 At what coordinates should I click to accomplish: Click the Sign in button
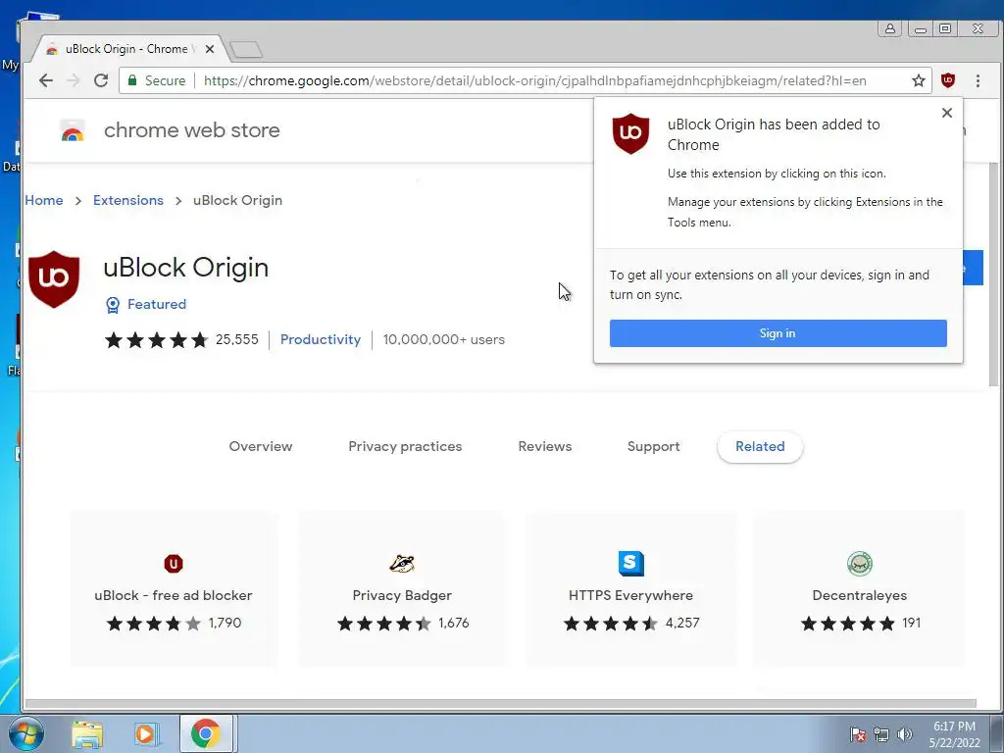tap(778, 333)
